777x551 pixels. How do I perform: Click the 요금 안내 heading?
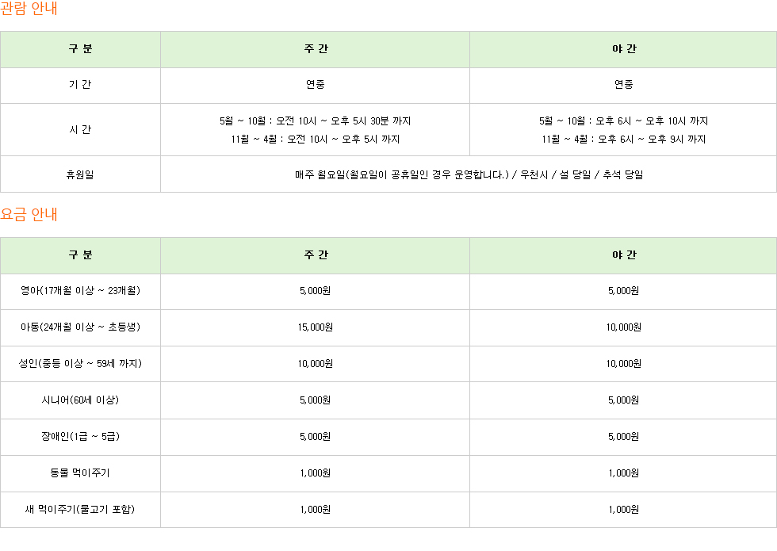[x=29, y=214]
